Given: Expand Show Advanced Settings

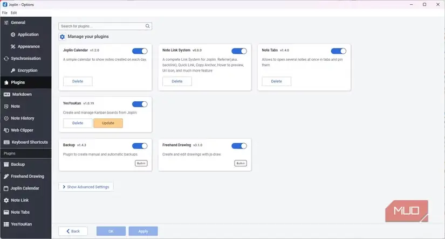Looking at the screenshot, I should coord(86,187).
